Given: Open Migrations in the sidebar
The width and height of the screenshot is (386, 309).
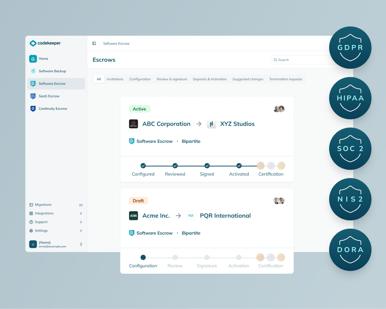Looking at the screenshot, I should coord(56,205).
